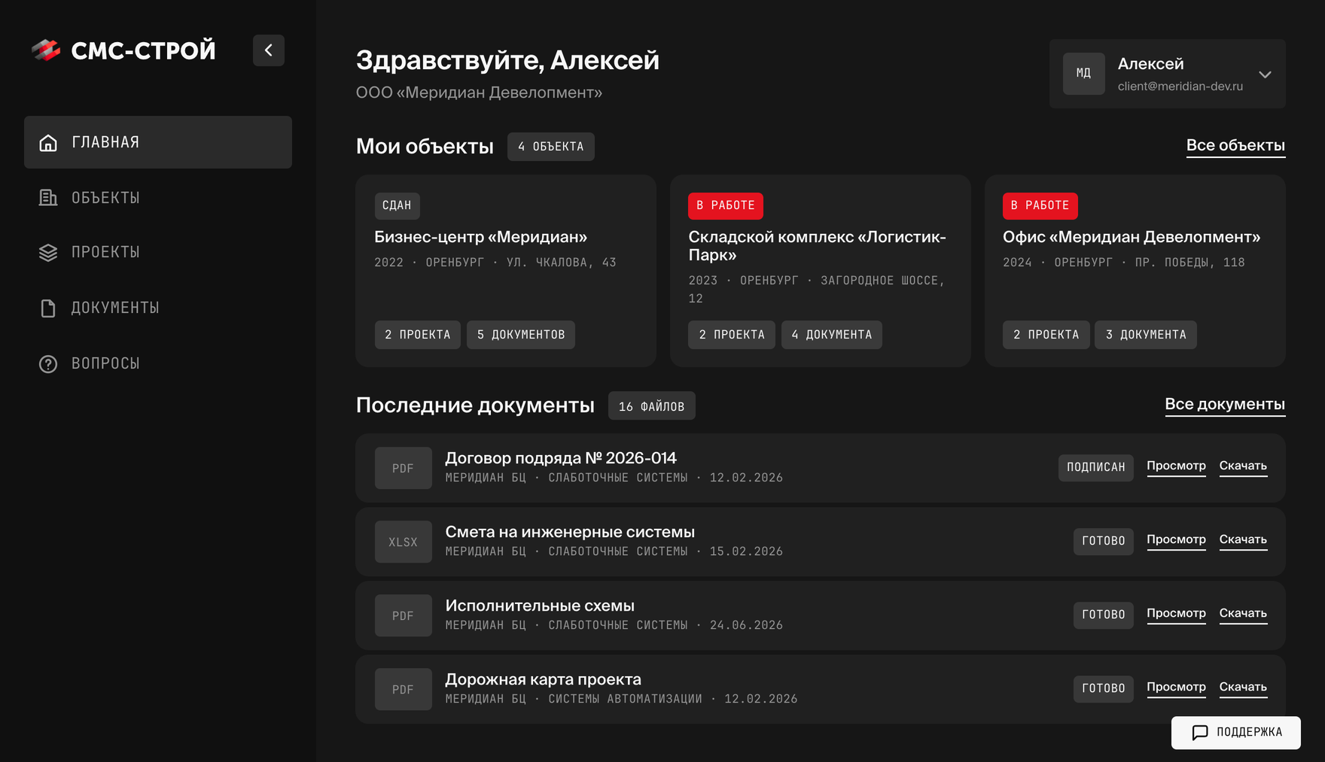1325x762 pixels.
Task: Click Скачать for Договор подряда № 2026-014
Action: (x=1244, y=466)
